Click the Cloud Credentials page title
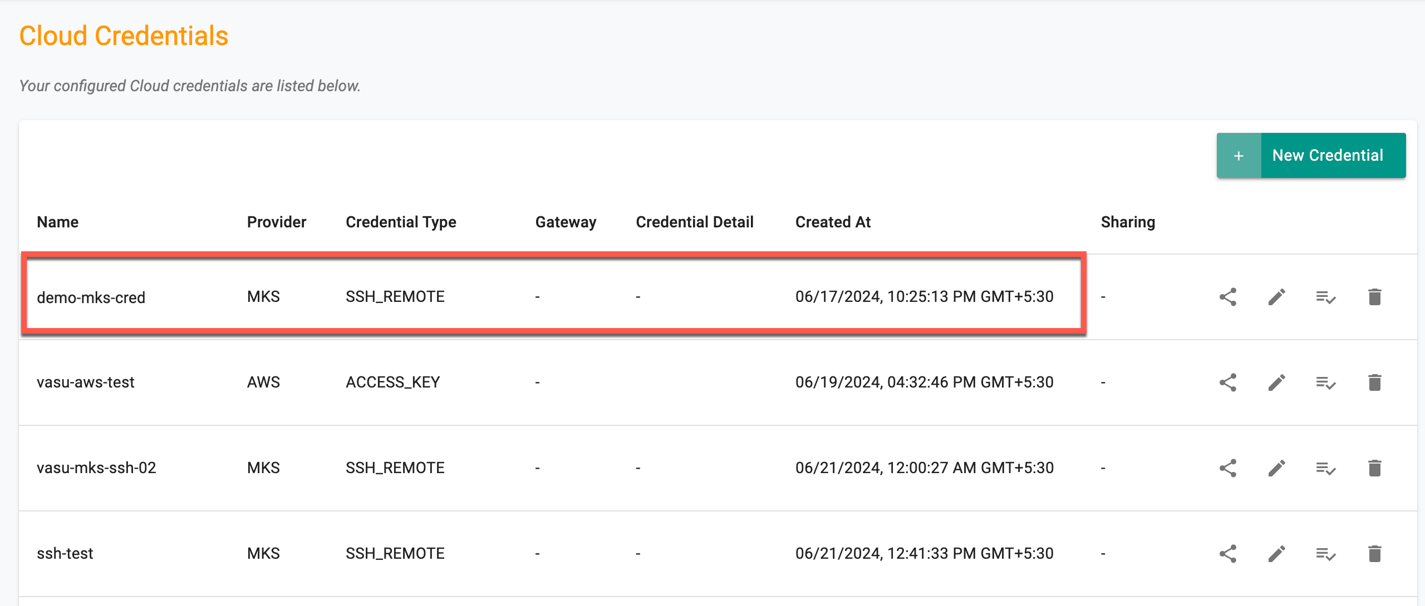1425x606 pixels. click(x=124, y=36)
